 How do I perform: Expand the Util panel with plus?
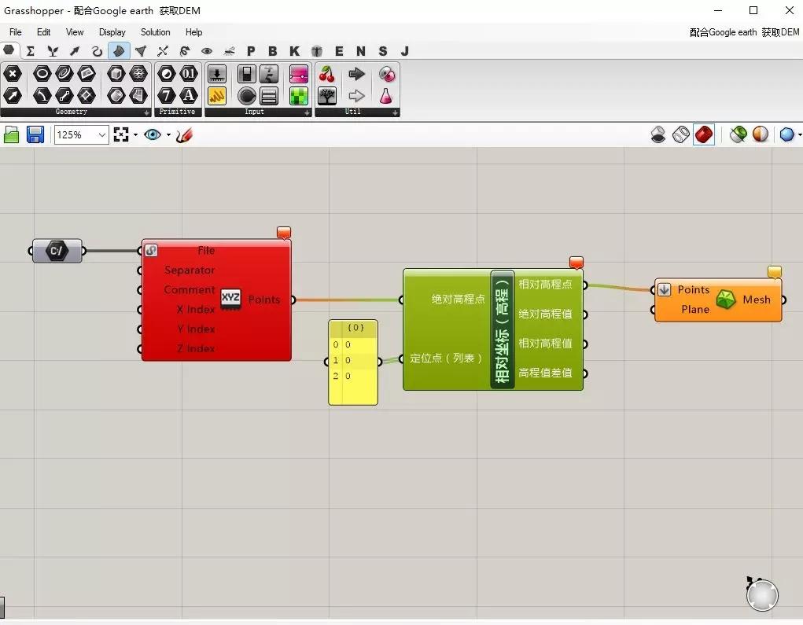click(x=396, y=112)
